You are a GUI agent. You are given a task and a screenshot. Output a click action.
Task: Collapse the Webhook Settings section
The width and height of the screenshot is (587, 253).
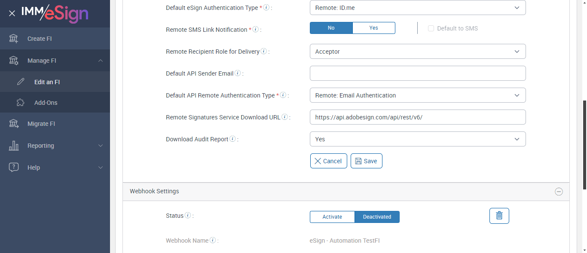pyautogui.click(x=559, y=192)
